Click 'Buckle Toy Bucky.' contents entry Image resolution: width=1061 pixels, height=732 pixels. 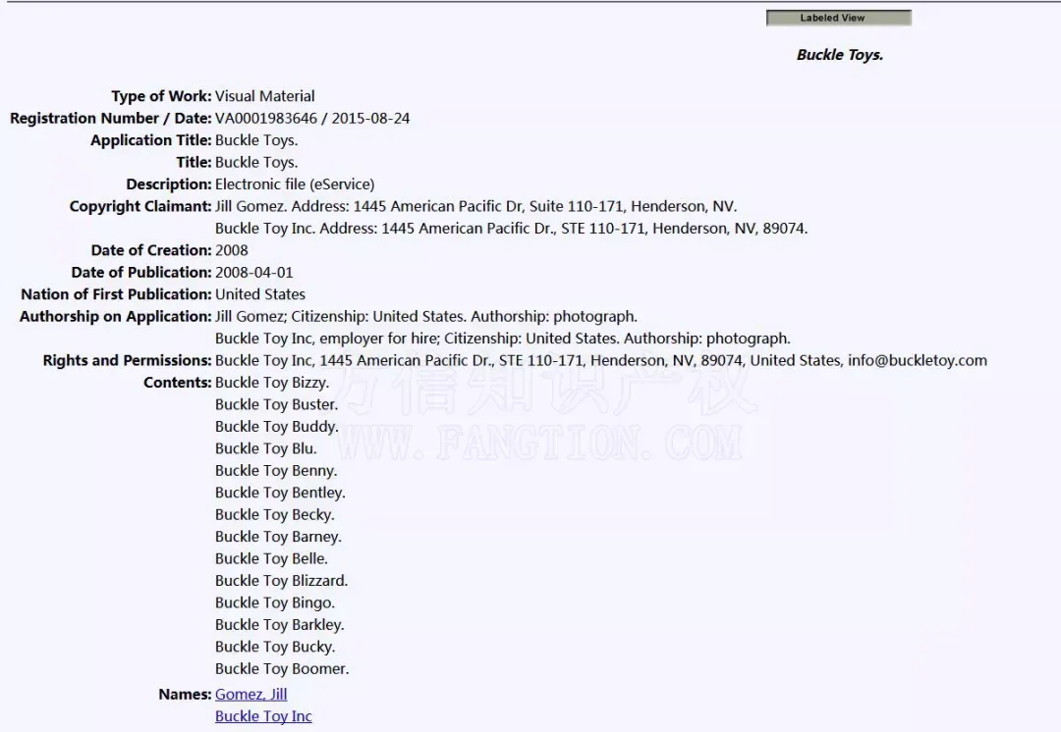point(275,647)
